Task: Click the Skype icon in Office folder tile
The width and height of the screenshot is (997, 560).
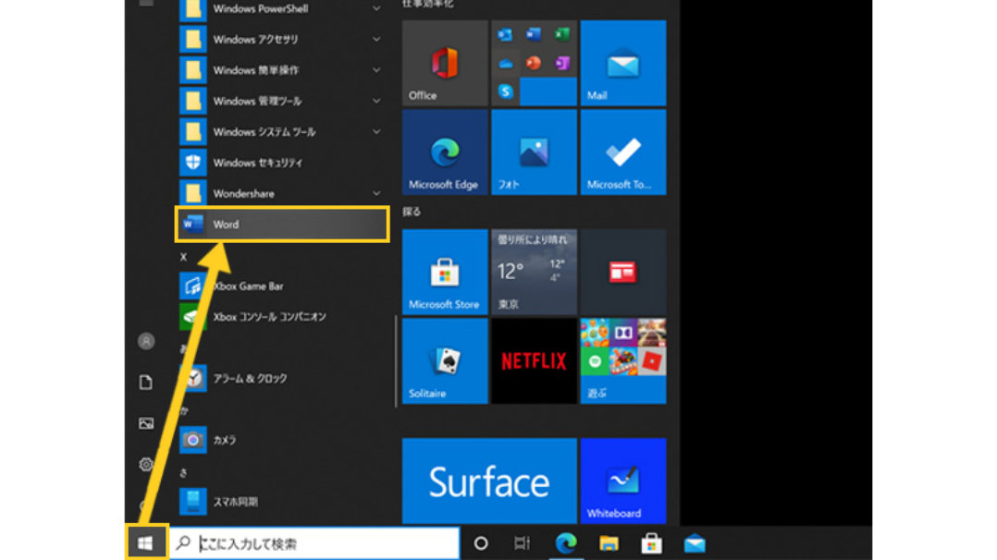Action: (x=506, y=91)
